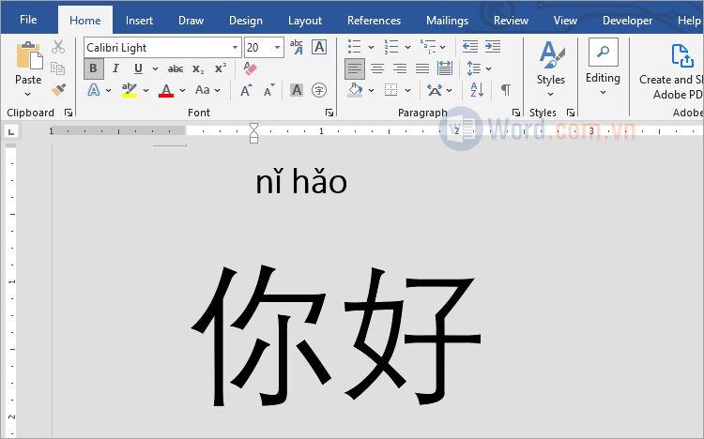Image resolution: width=704 pixels, height=439 pixels.
Task: Click the Shading paint bucket
Action: (355, 90)
